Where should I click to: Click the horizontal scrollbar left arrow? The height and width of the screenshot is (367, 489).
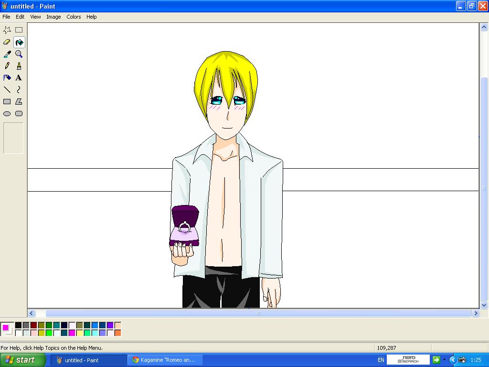tap(32, 313)
